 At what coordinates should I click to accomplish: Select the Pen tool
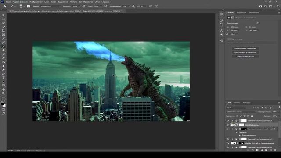[3, 74]
